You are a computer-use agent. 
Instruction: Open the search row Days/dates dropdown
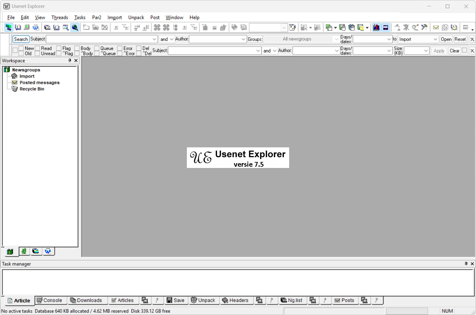click(x=389, y=39)
